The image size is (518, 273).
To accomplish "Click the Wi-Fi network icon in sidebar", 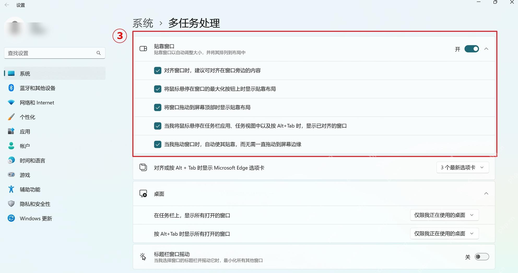I will click(x=11, y=102).
